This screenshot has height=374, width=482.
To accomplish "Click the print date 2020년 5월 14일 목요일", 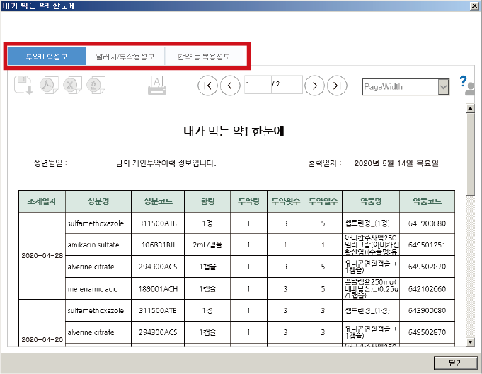I will (x=396, y=163).
